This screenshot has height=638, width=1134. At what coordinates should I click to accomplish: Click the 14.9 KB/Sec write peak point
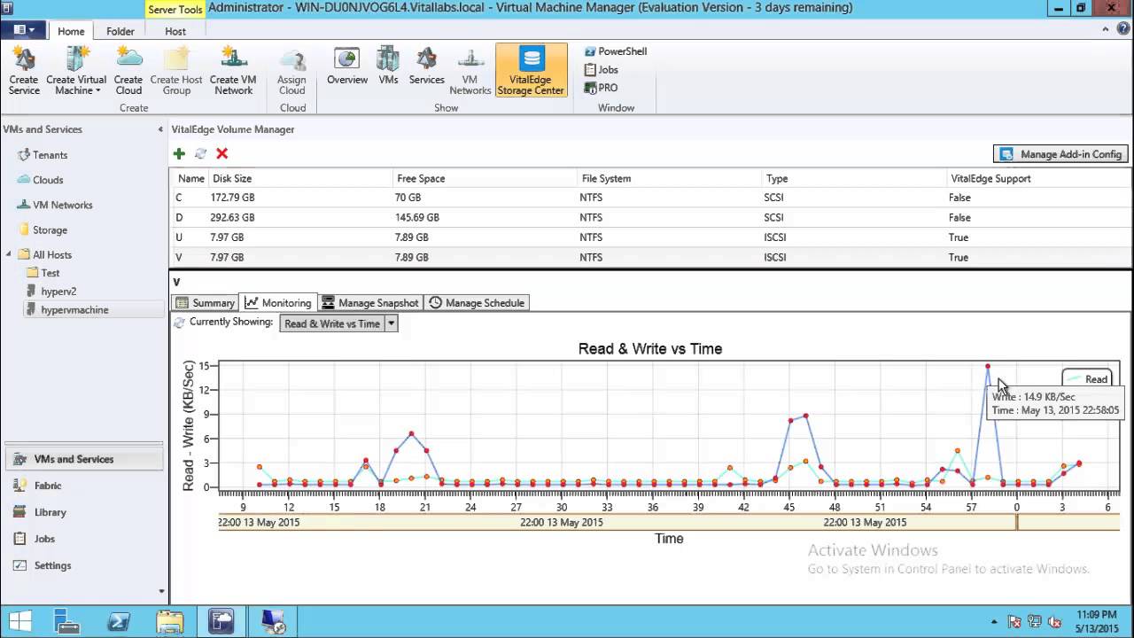tap(987, 366)
